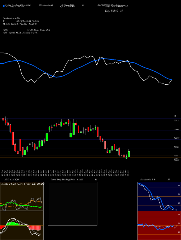Click the 'MACD: 715.53, 734.76, -19.23 C' line
181x240 pixels.
[x=20, y=24]
